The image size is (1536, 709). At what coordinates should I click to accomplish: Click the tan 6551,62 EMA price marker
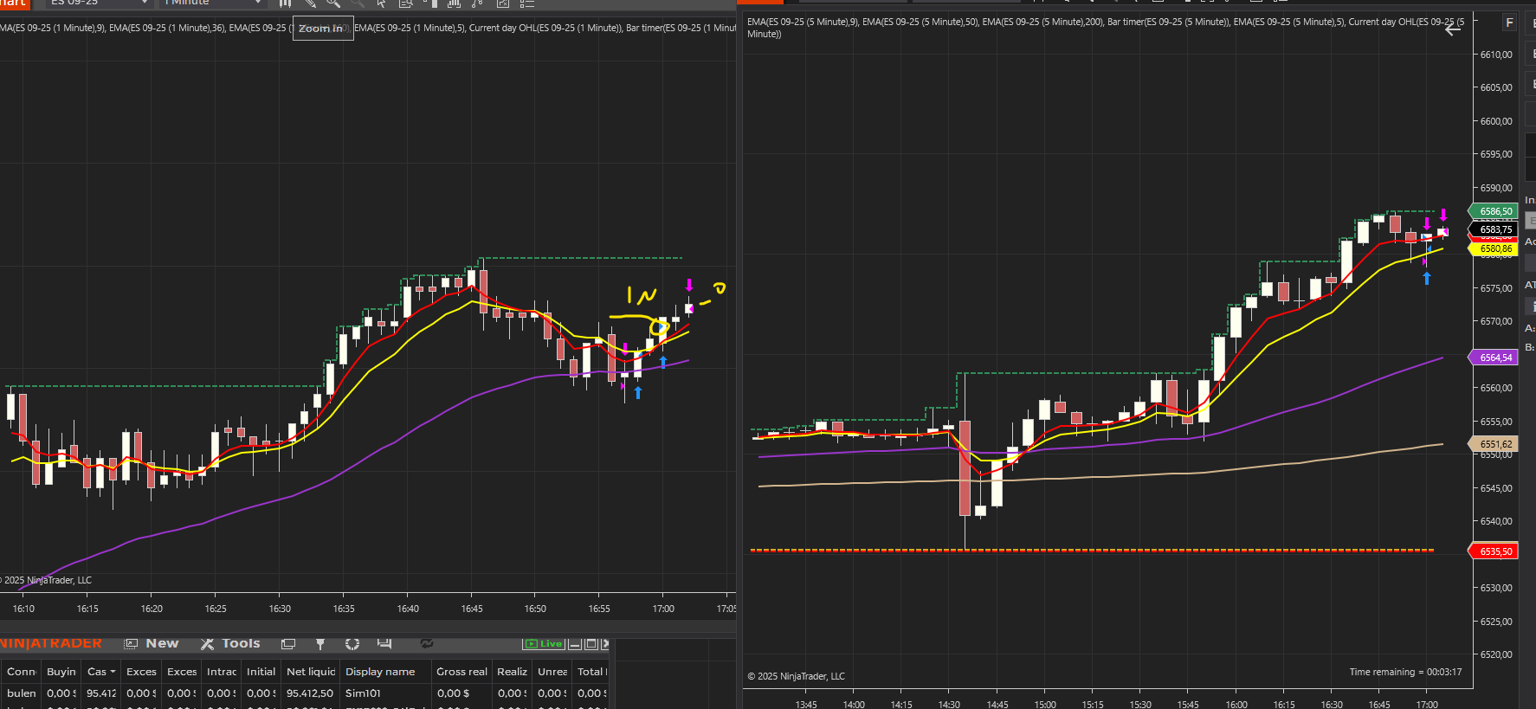click(x=1494, y=444)
